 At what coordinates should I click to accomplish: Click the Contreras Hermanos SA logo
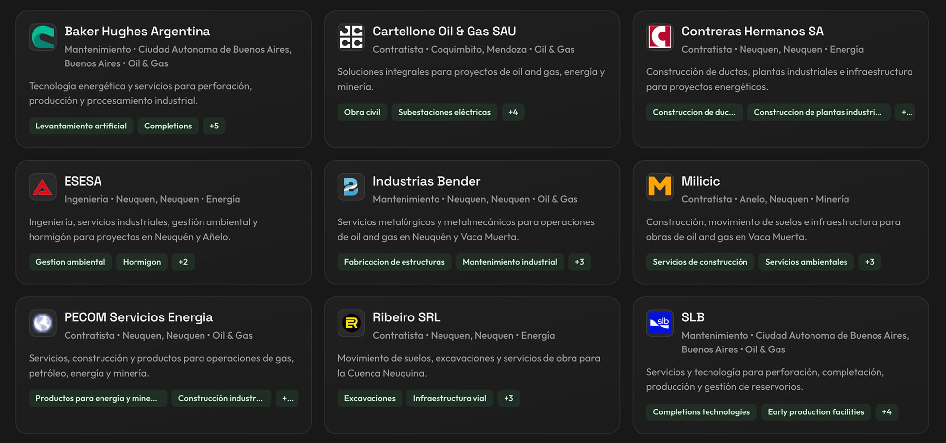(x=660, y=37)
